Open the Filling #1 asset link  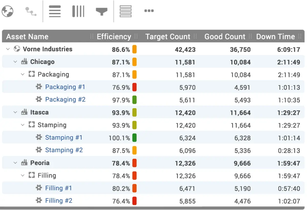click(x=59, y=188)
